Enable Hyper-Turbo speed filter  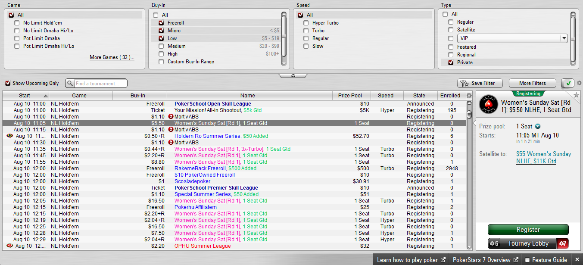(x=306, y=23)
